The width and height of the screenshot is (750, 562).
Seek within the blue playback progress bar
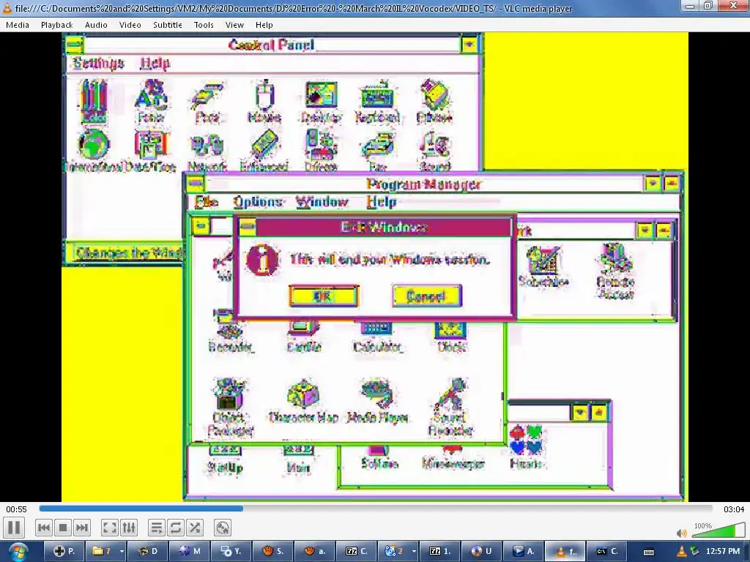(x=376, y=509)
